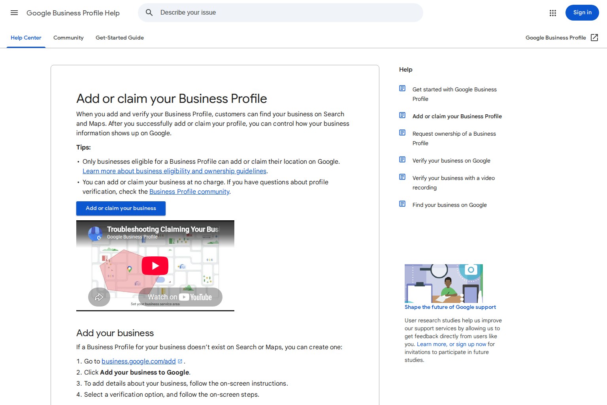The width and height of the screenshot is (607, 405).
Task: Focus the Describe your issue search field
Action: (280, 13)
